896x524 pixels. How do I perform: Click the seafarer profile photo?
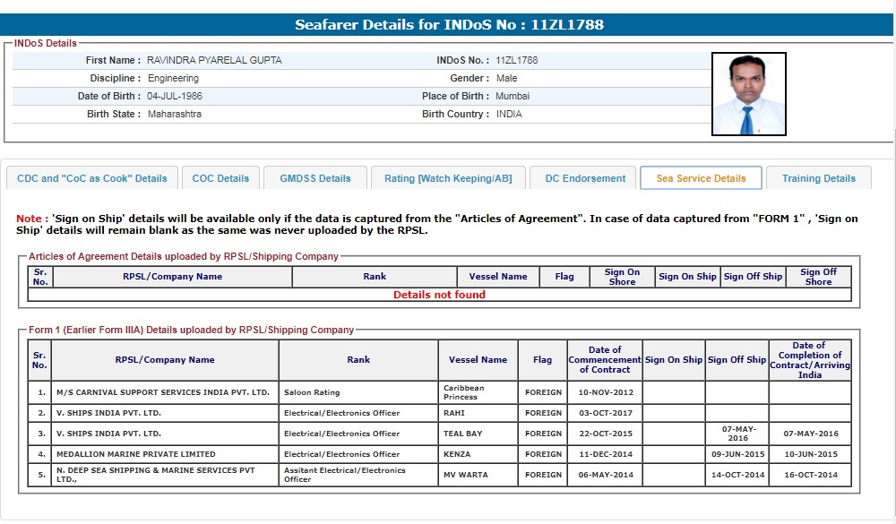point(748,94)
